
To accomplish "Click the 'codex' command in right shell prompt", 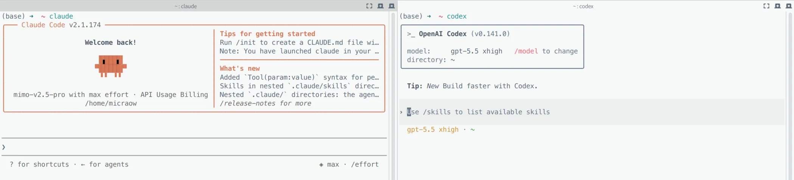I will 457,16.
